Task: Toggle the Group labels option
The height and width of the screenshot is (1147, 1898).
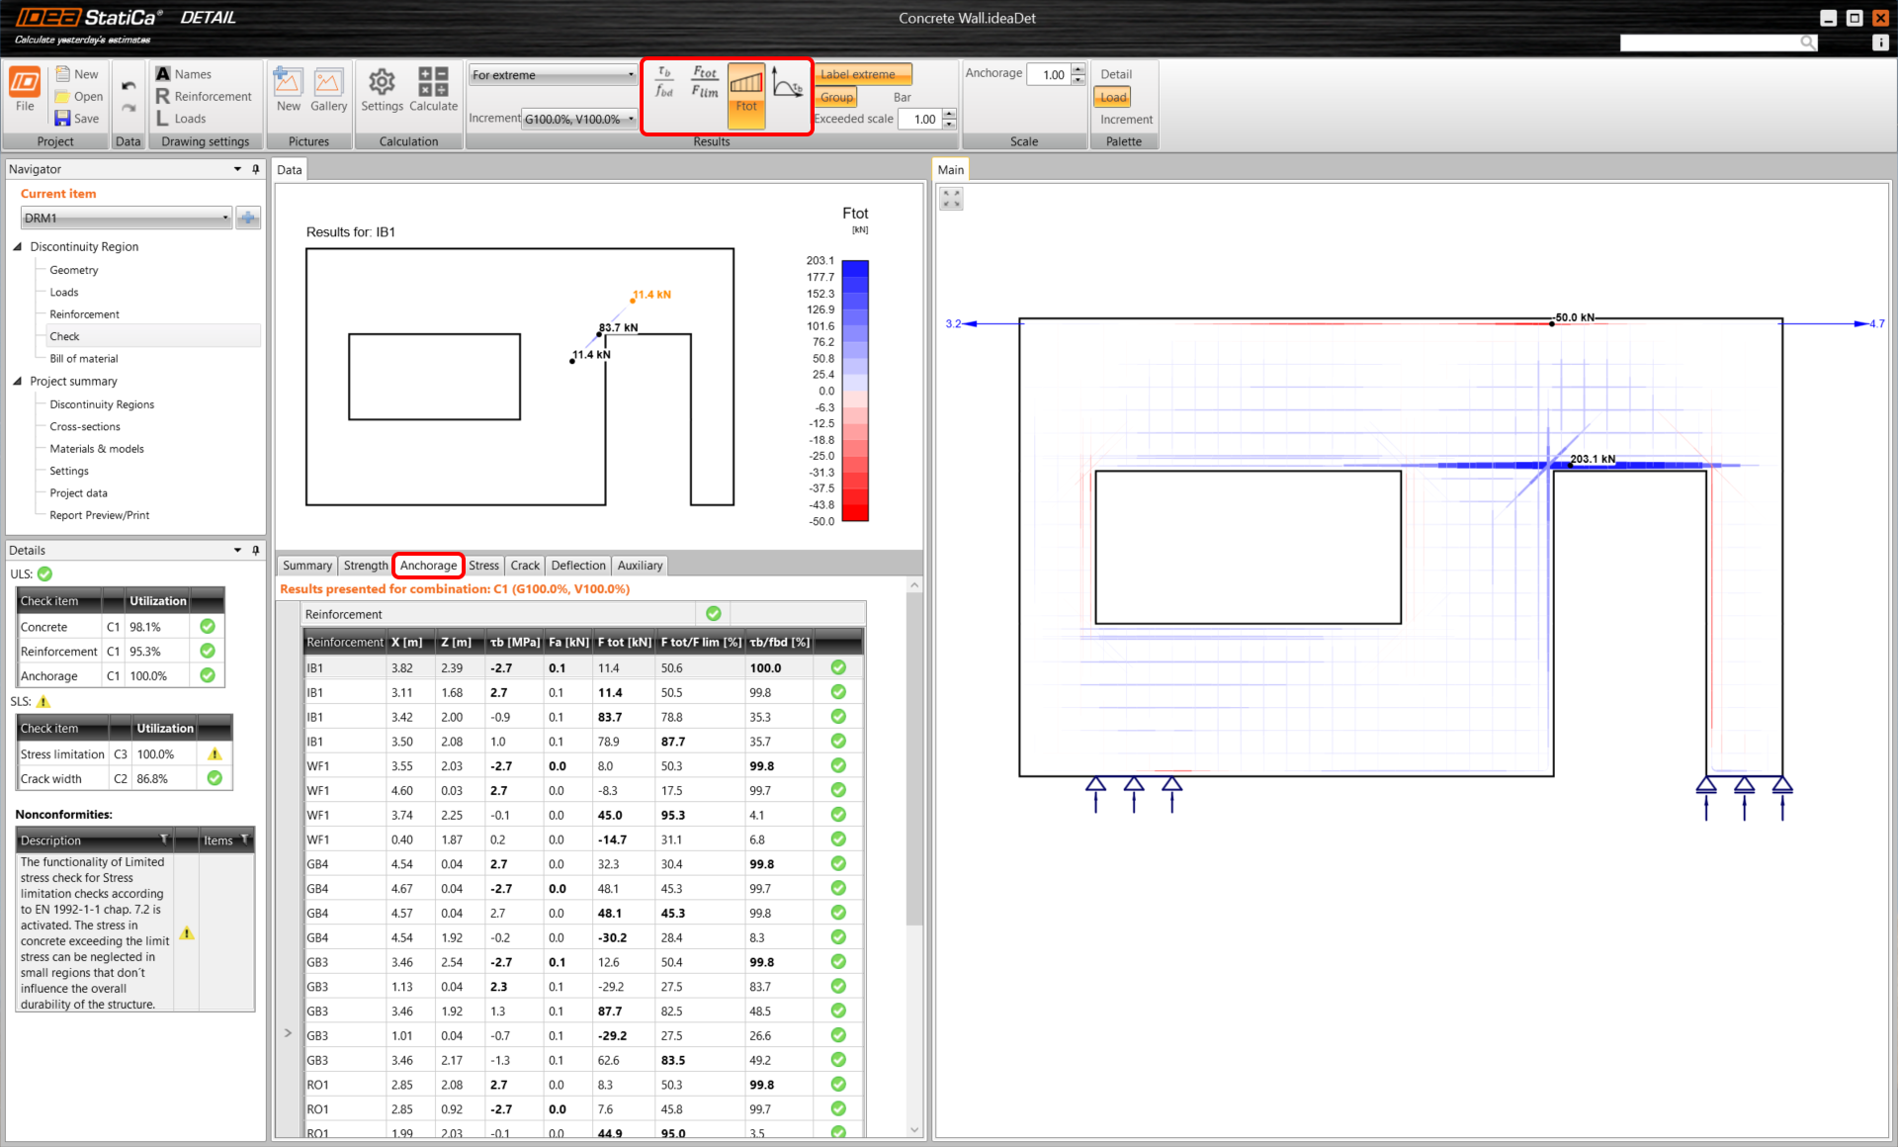Action: [x=836, y=97]
